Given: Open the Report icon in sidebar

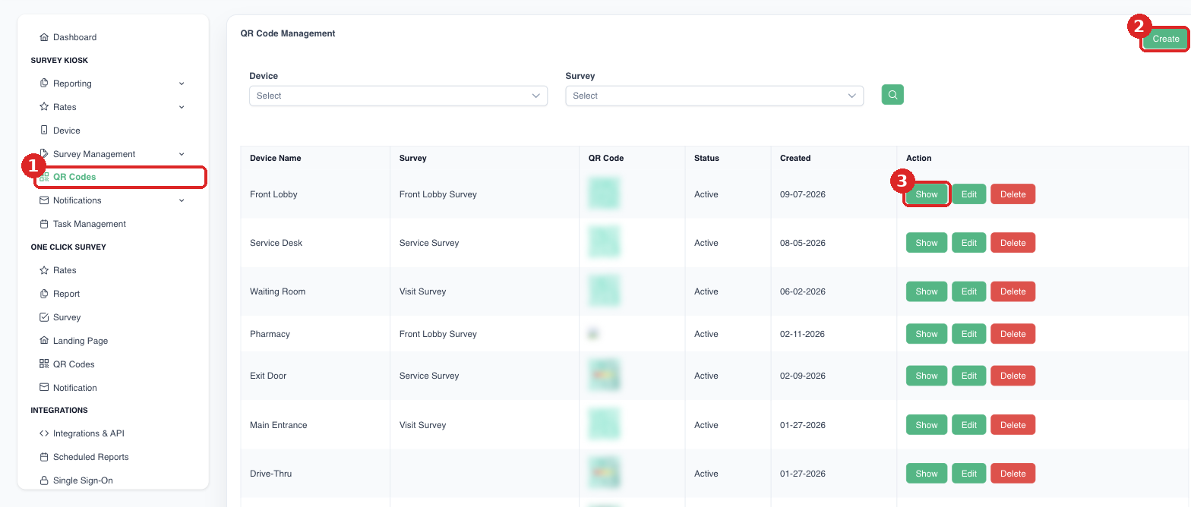Looking at the screenshot, I should (x=44, y=294).
